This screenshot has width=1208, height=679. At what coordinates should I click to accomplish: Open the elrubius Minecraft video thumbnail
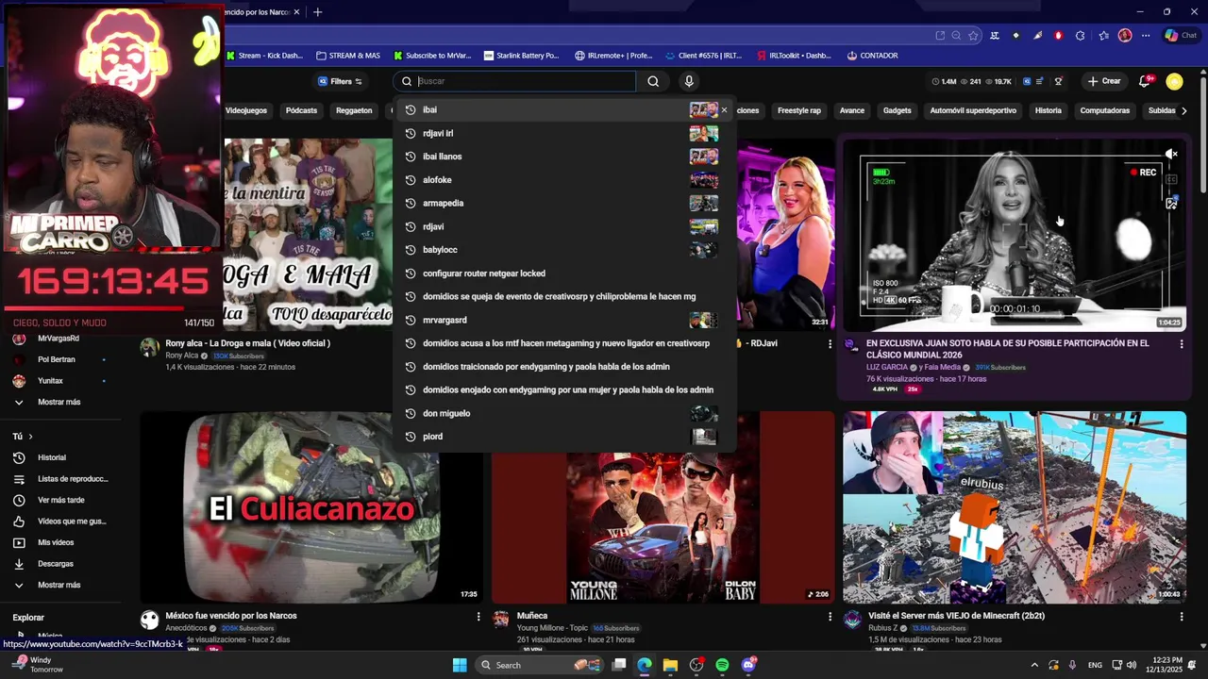click(x=1015, y=507)
